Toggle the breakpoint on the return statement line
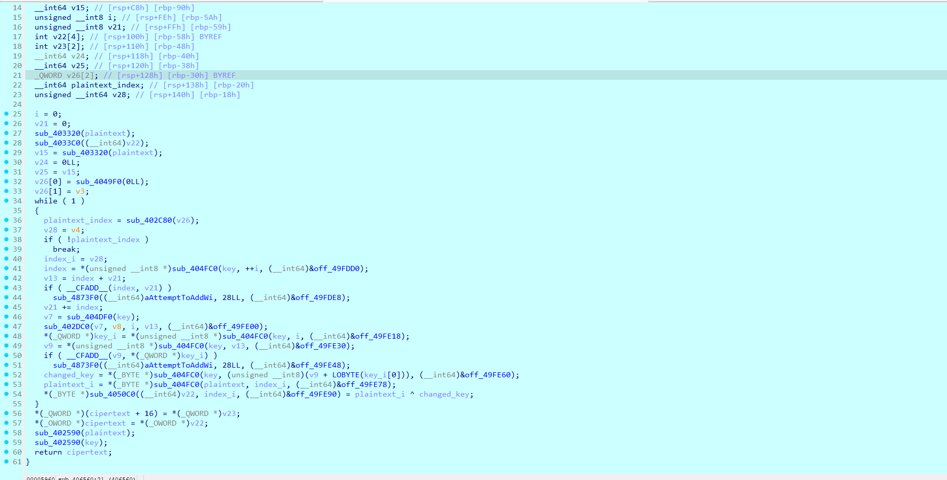The image size is (947, 480). coord(5,452)
